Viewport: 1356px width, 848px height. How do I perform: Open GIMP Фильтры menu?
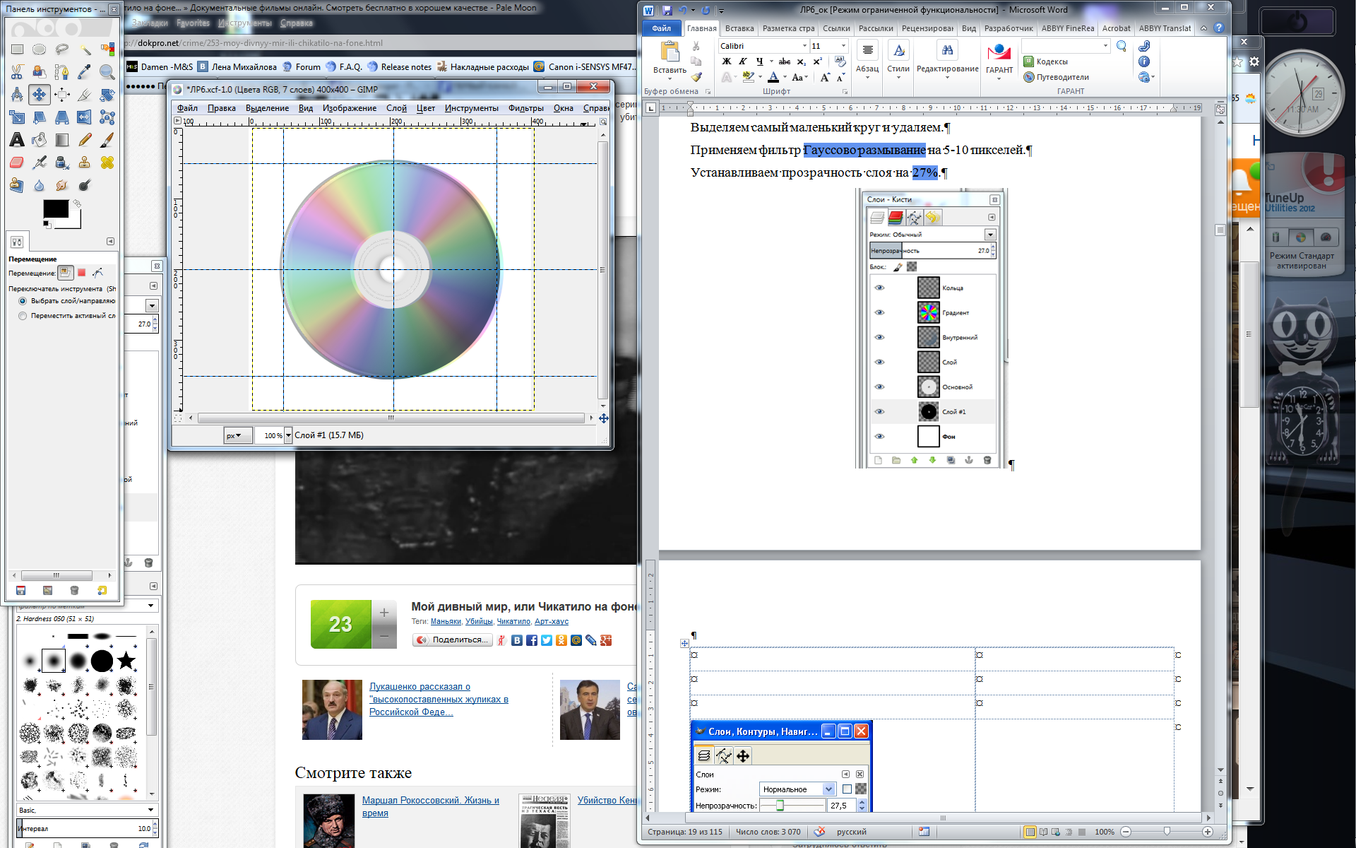[x=525, y=108]
